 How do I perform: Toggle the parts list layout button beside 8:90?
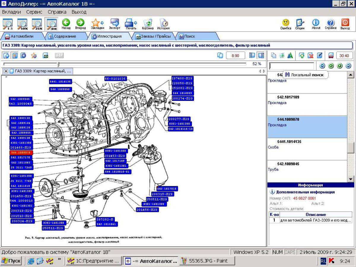252,55
